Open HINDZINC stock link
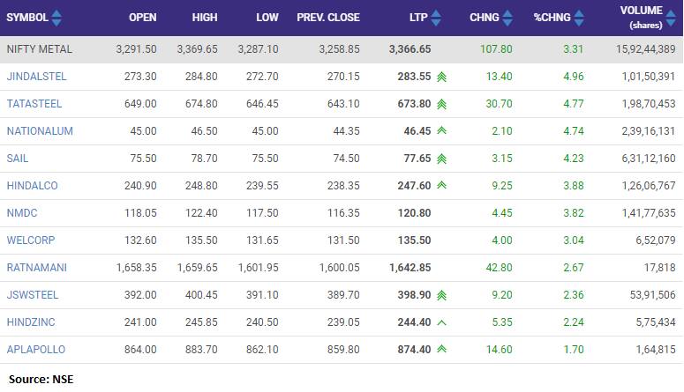This screenshot has width=684, height=392. [31, 322]
